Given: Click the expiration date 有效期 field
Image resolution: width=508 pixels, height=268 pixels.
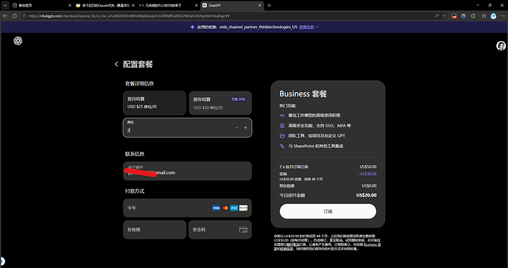Looking at the screenshot, I should pos(155,230).
